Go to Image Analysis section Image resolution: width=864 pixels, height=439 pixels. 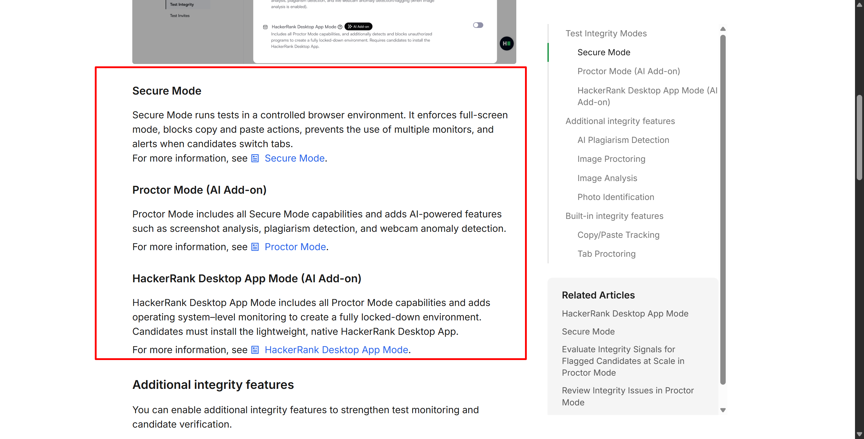[607, 178]
